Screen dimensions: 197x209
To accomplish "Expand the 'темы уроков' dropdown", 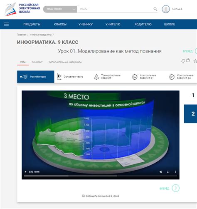I will point(60,9).
